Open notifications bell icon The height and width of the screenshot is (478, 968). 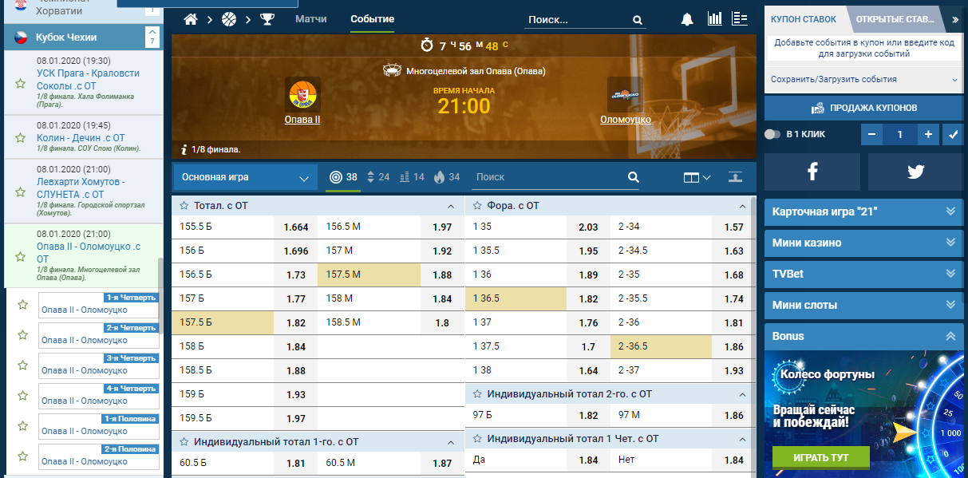686,19
